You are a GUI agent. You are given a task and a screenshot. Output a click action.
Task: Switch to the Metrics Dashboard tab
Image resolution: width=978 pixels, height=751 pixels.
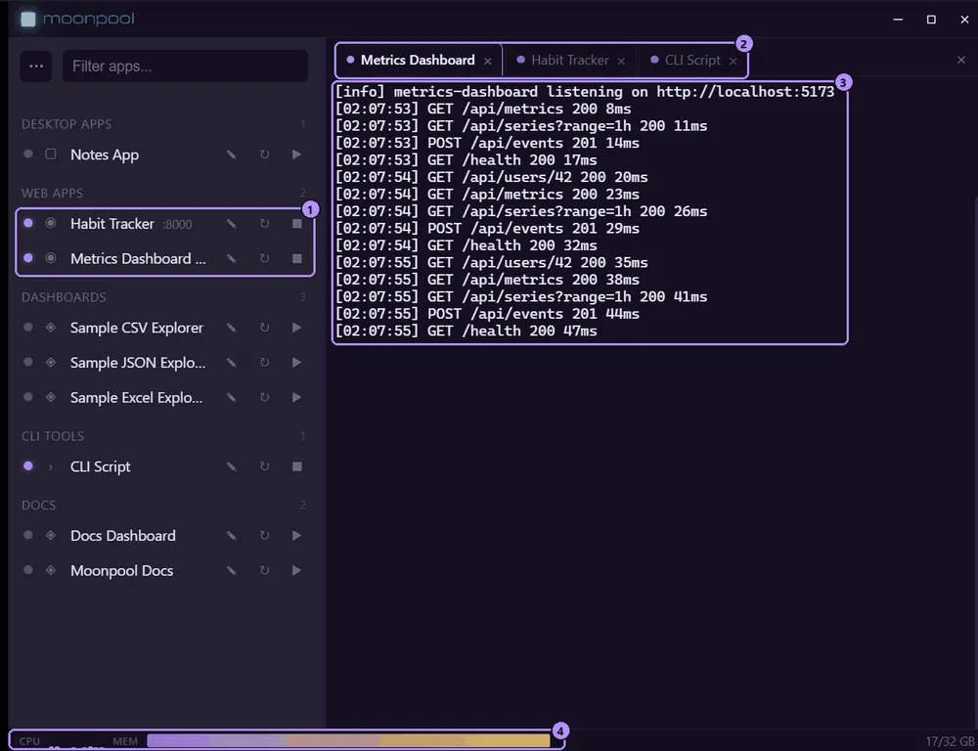coord(418,61)
